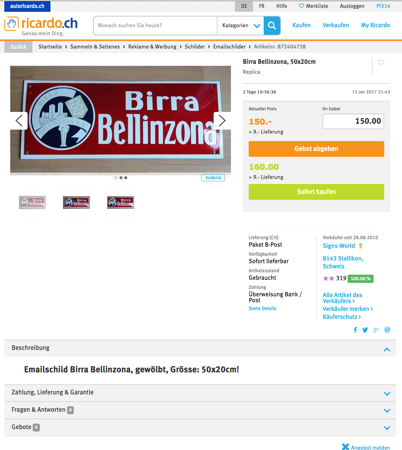Screen dimensions: 402x450
Task: Share listing on Facebook
Action: pos(355,330)
